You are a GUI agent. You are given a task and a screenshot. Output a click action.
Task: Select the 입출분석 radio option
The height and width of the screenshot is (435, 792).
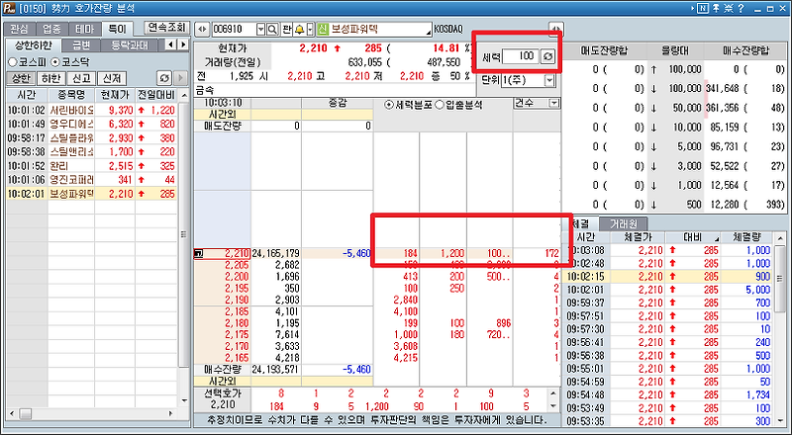(440, 105)
